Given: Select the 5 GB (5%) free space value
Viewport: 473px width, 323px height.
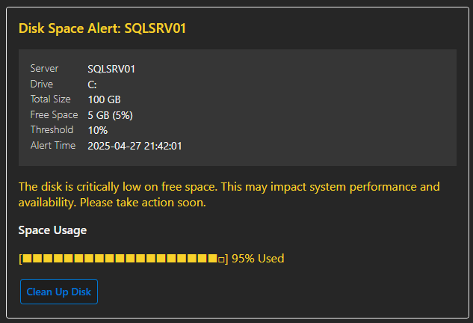Looking at the screenshot, I should [x=110, y=115].
